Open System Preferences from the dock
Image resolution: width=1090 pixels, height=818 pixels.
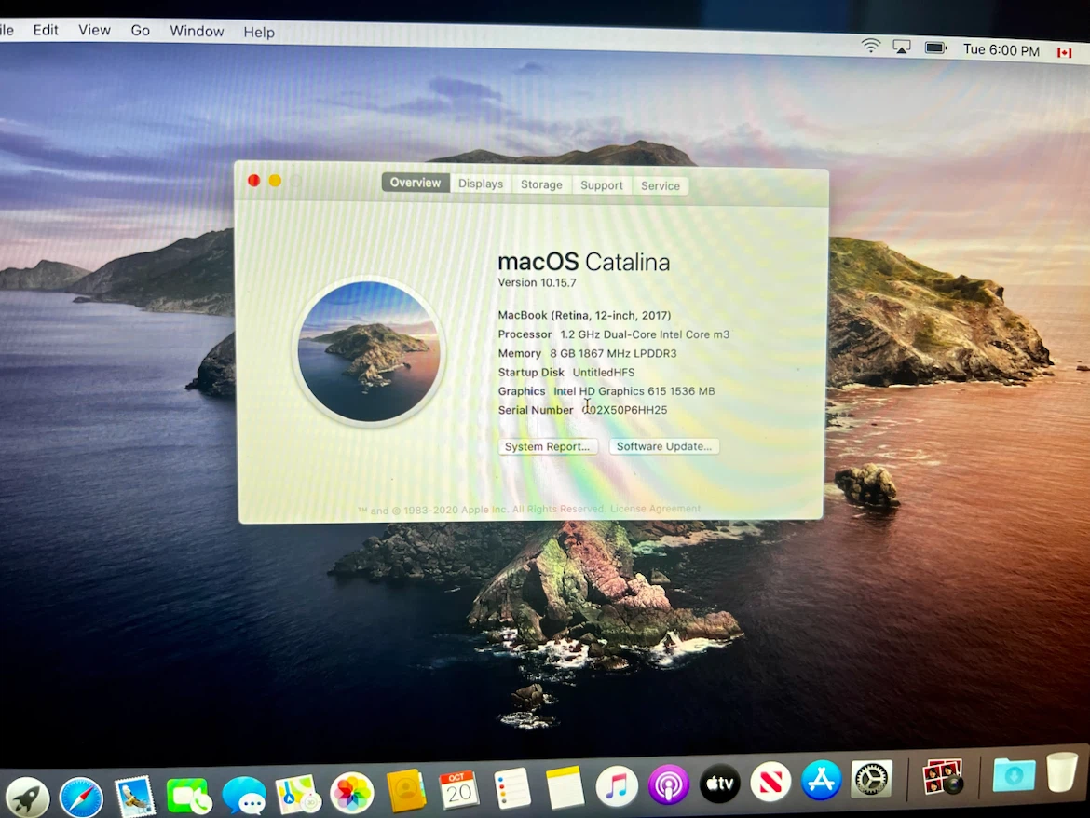coord(871,779)
